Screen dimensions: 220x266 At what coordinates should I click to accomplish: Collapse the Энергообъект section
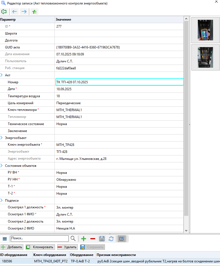click(2, 138)
